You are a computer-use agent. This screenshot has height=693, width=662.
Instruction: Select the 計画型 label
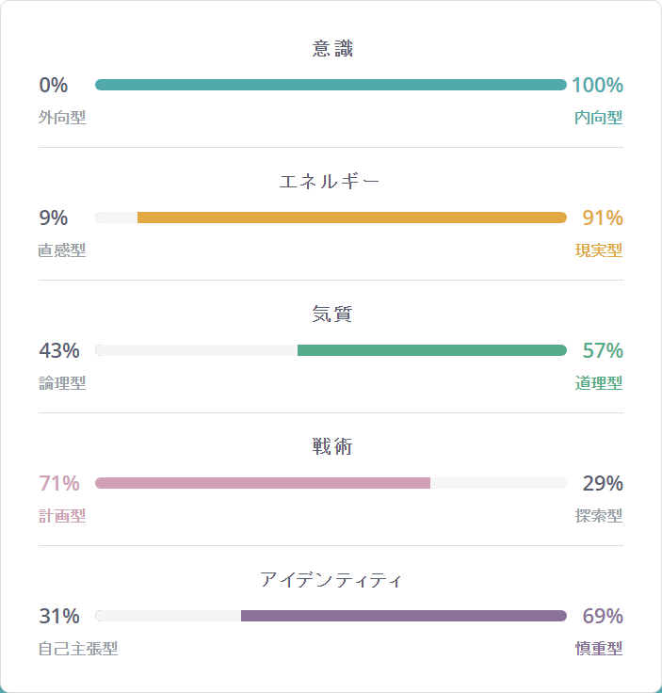[62, 516]
